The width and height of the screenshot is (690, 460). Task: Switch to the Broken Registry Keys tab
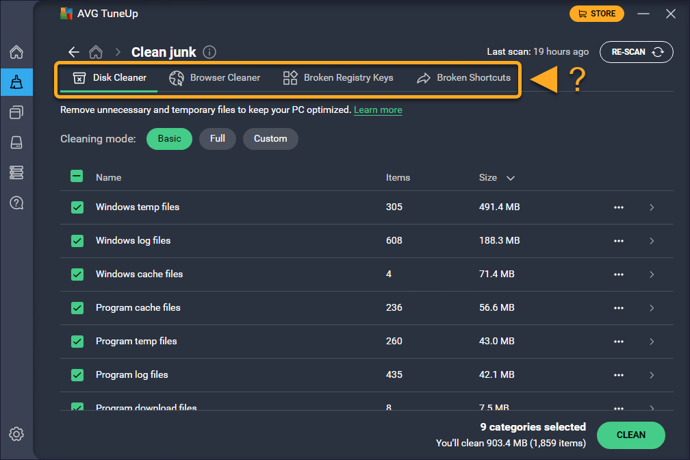(338, 77)
